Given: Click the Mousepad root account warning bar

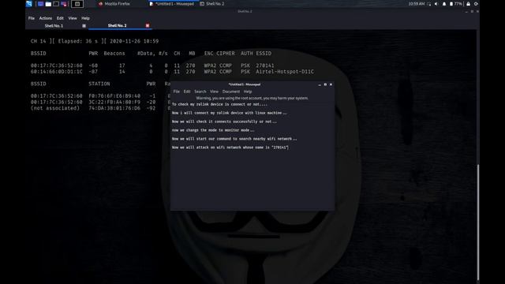Looking at the screenshot, I should point(252,98).
